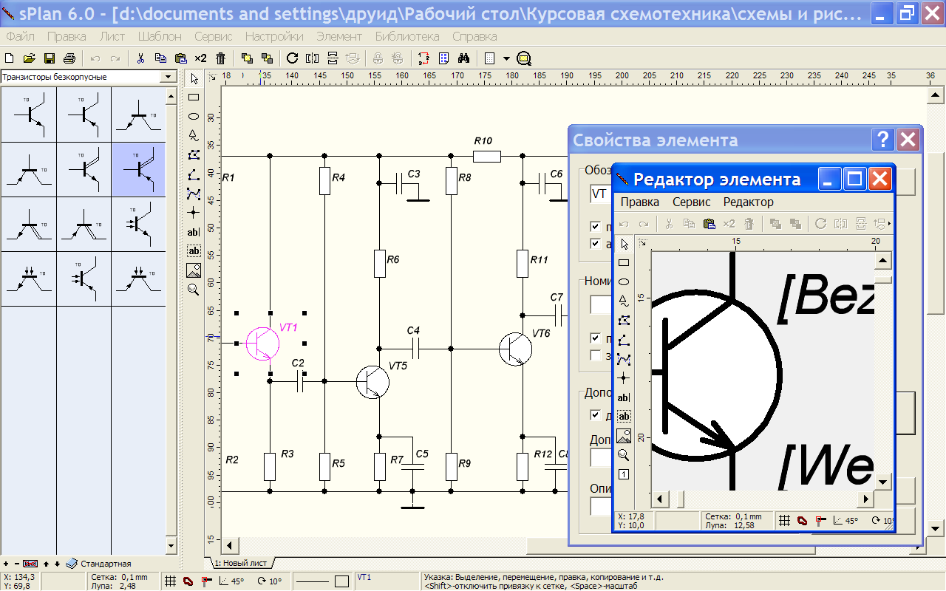Save the schematic with the floppy icon

tap(50, 58)
